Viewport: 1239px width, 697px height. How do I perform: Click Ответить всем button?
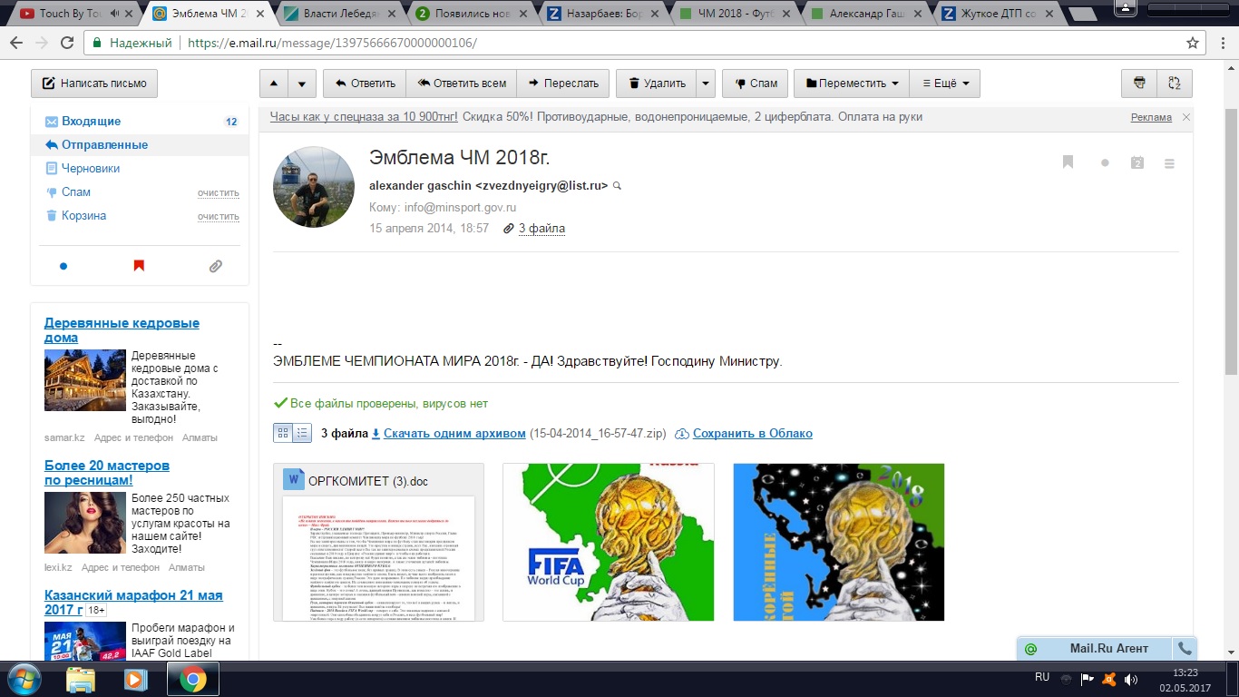[x=462, y=83]
